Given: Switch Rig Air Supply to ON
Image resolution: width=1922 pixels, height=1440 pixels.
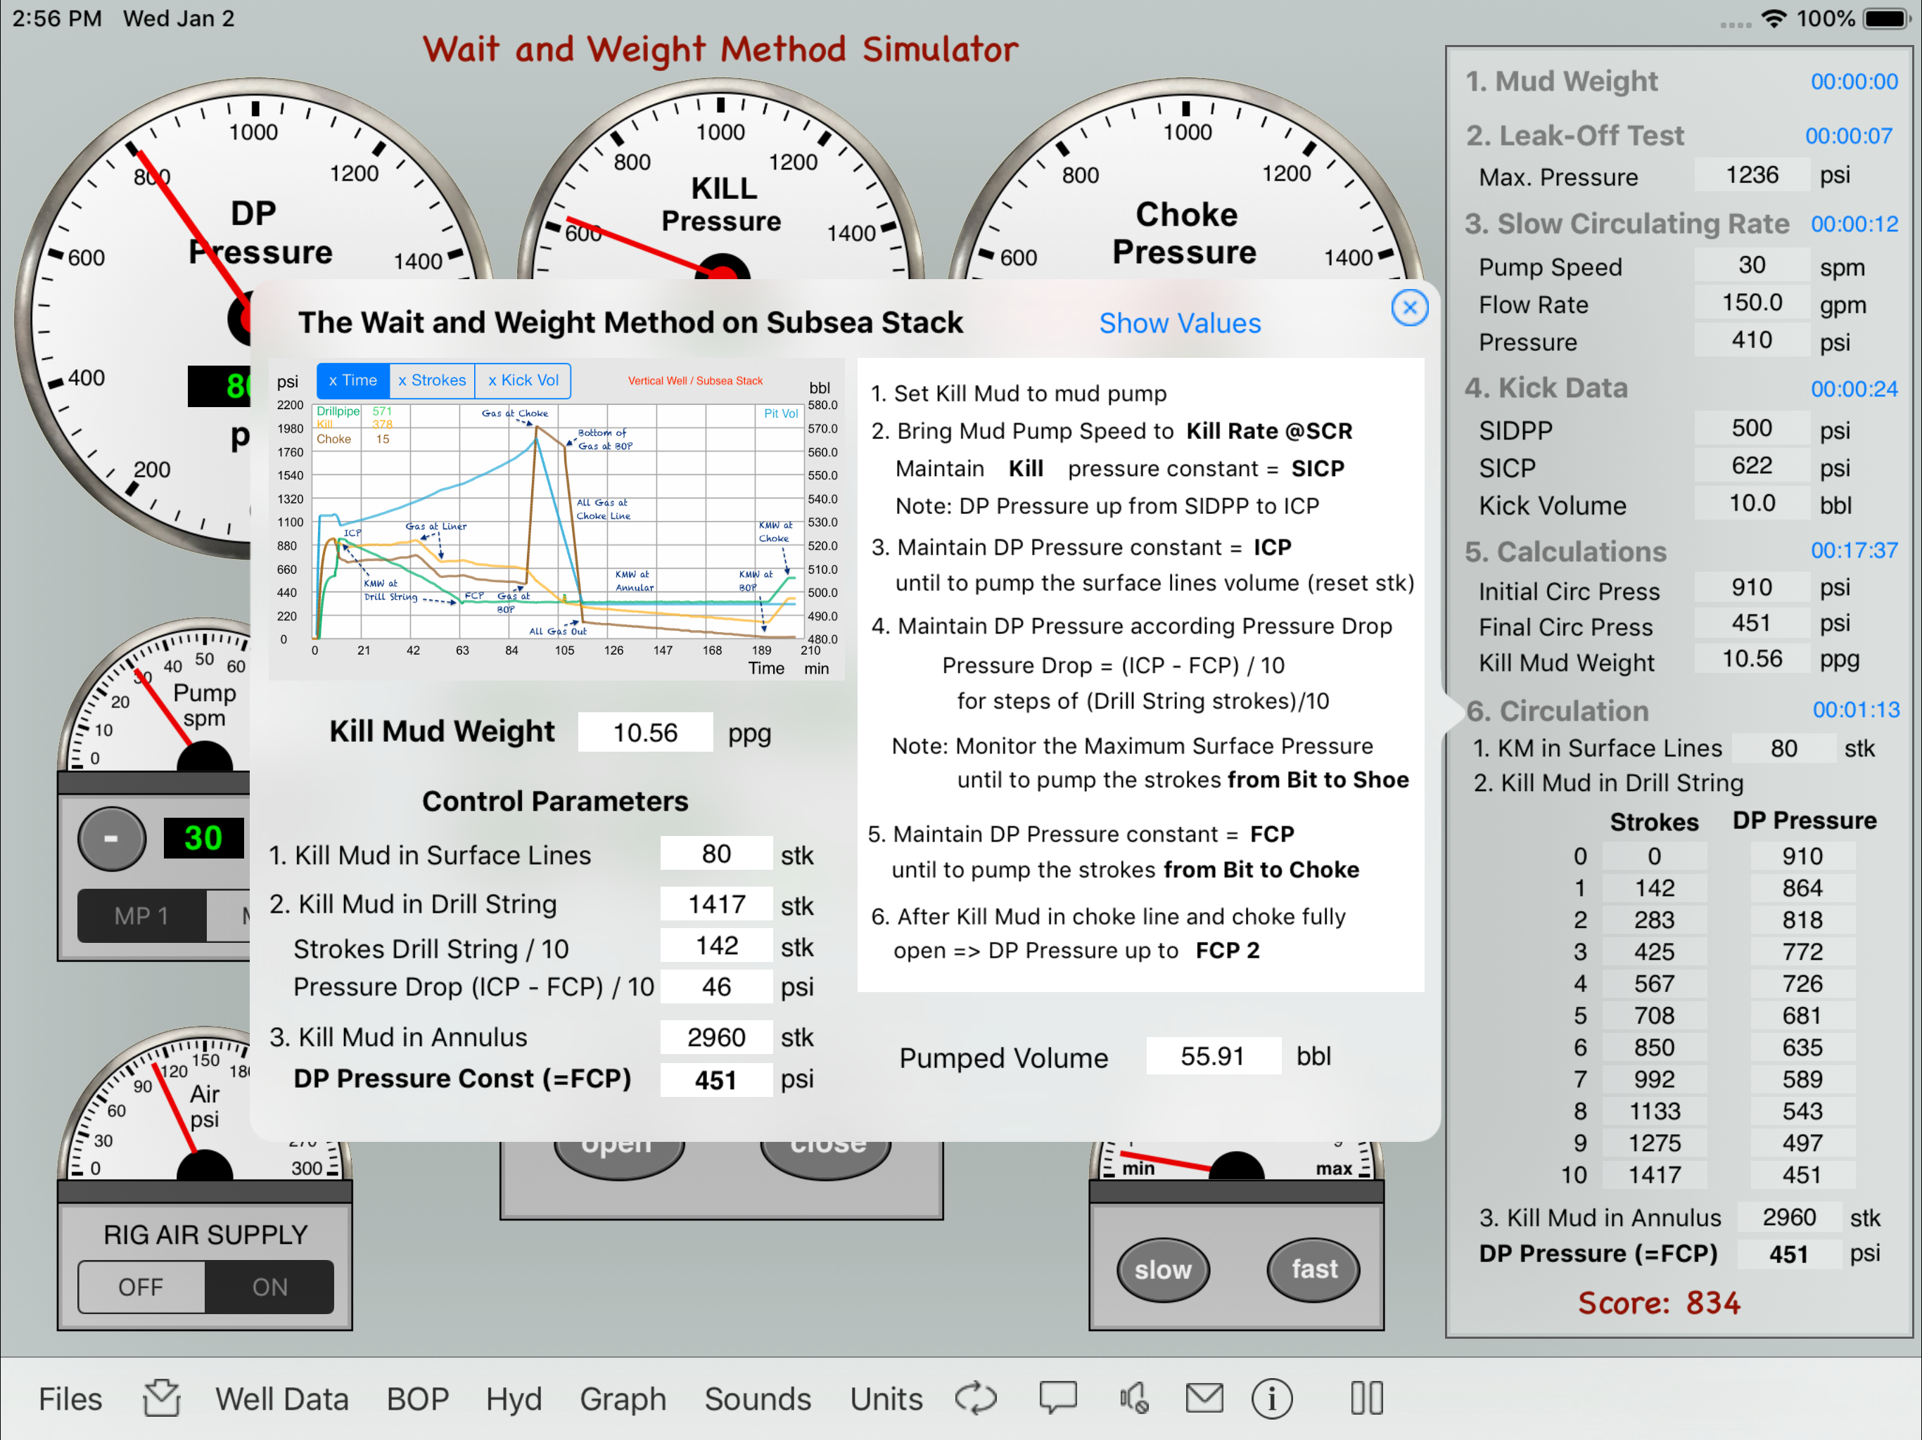Looking at the screenshot, I should click(x=269, y=1286).
